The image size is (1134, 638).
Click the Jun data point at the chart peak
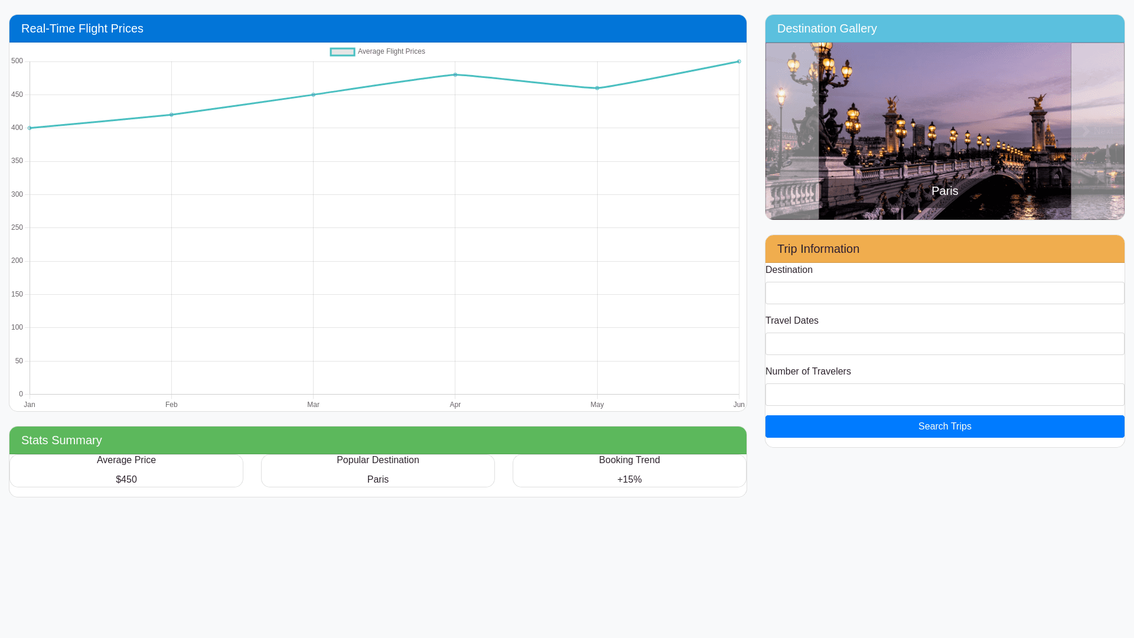click(x=739, y=61)
